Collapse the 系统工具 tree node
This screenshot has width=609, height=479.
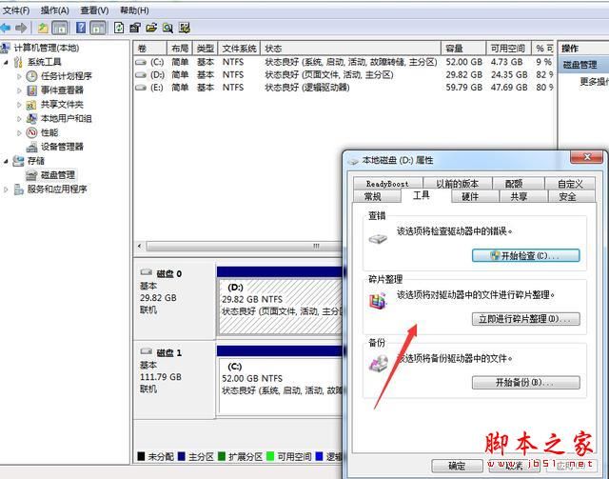click(x=6, y=62)
